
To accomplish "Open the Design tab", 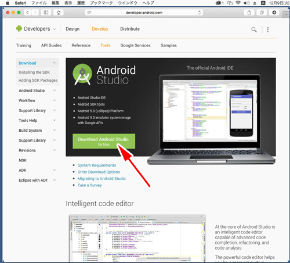I will tap(72, 29).
